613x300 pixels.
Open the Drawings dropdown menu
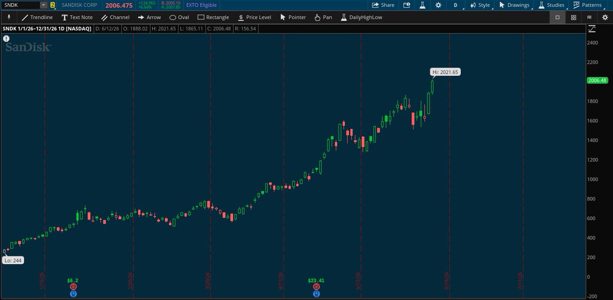coord(514,5)
